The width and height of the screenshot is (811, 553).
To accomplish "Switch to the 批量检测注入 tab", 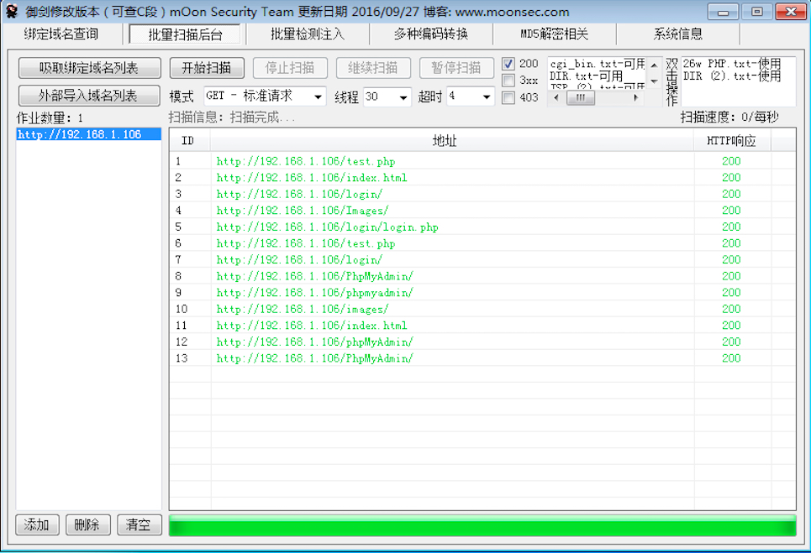I will point(308,34).
